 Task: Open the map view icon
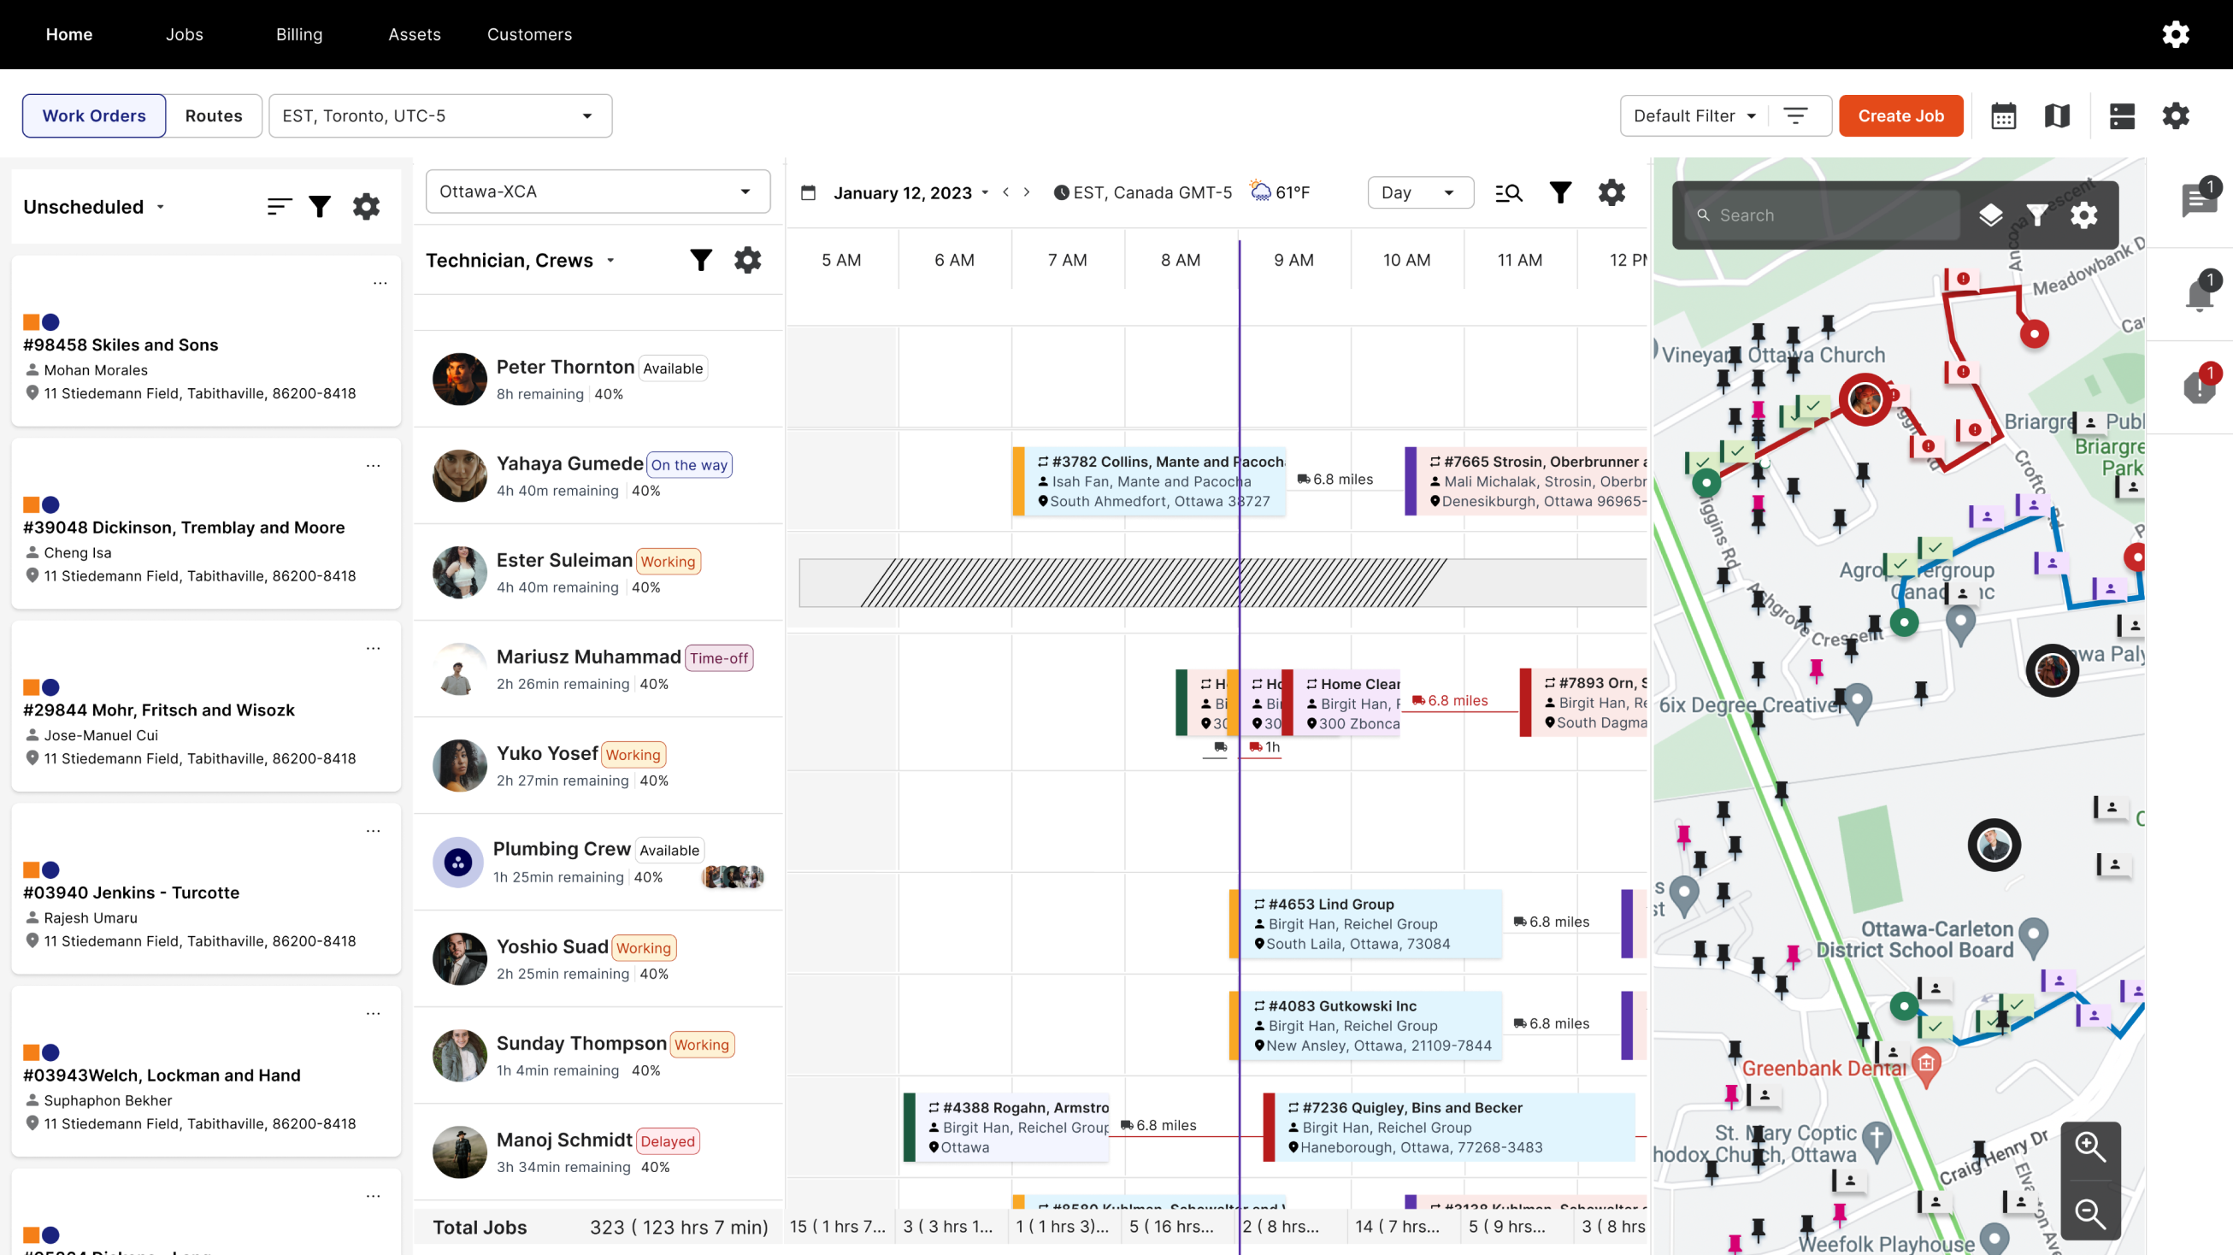(x=2057, y=116)
